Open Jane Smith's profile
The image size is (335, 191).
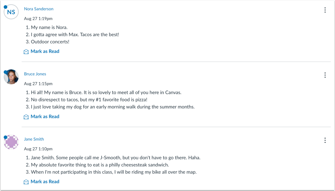(34, 139)
